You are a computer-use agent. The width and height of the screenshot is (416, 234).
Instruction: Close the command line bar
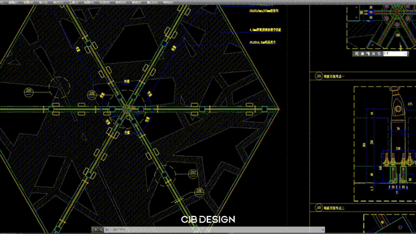(x=96, y=229)
